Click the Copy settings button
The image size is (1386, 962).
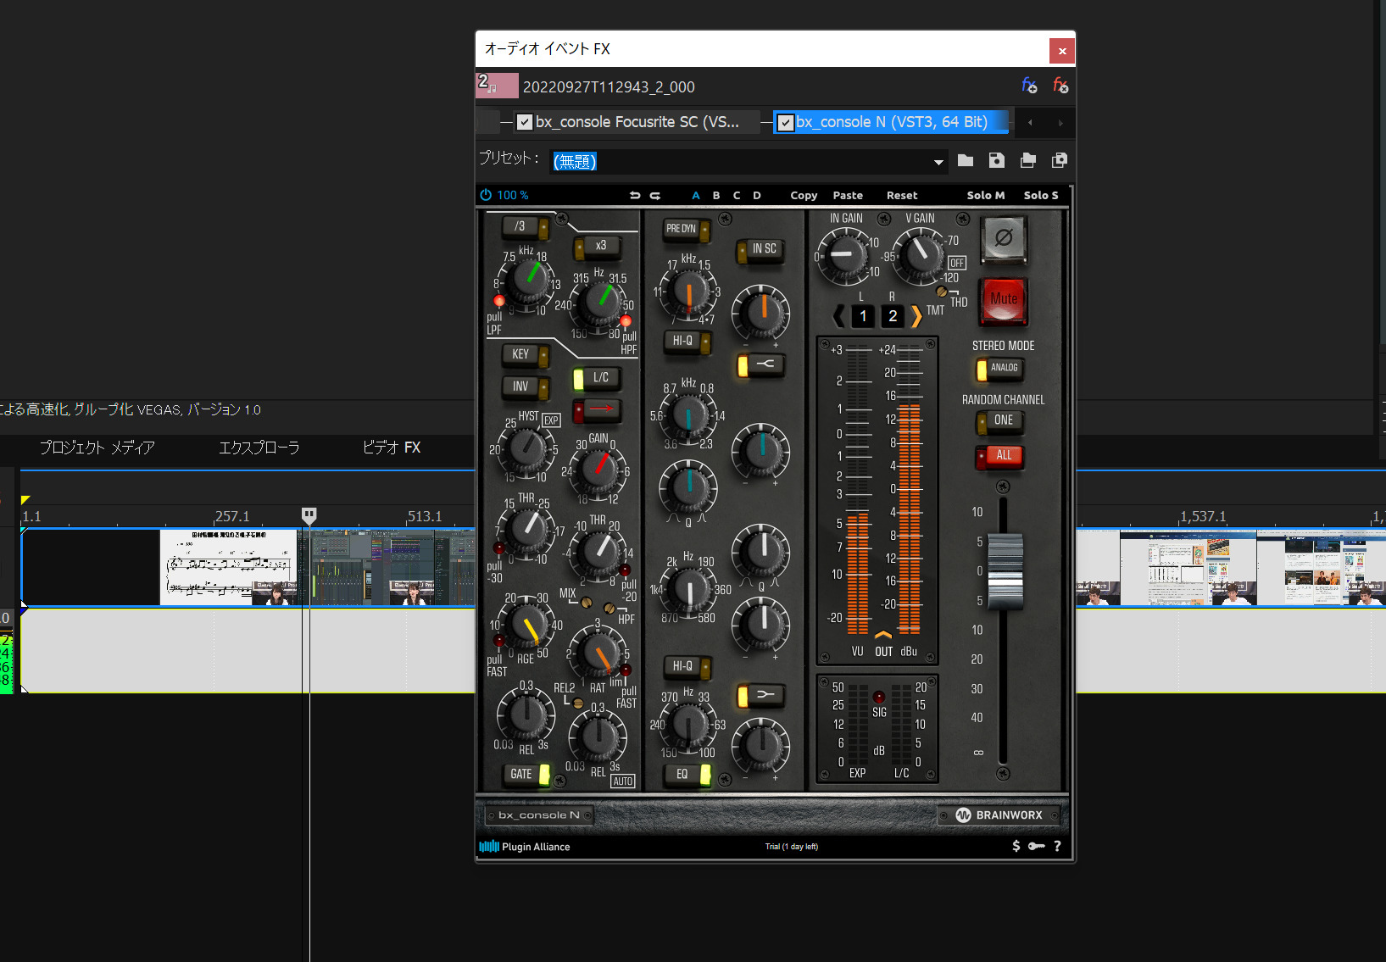(804, 195)
